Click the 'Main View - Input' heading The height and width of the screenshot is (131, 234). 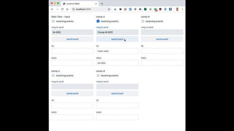(x=61, y=17)
